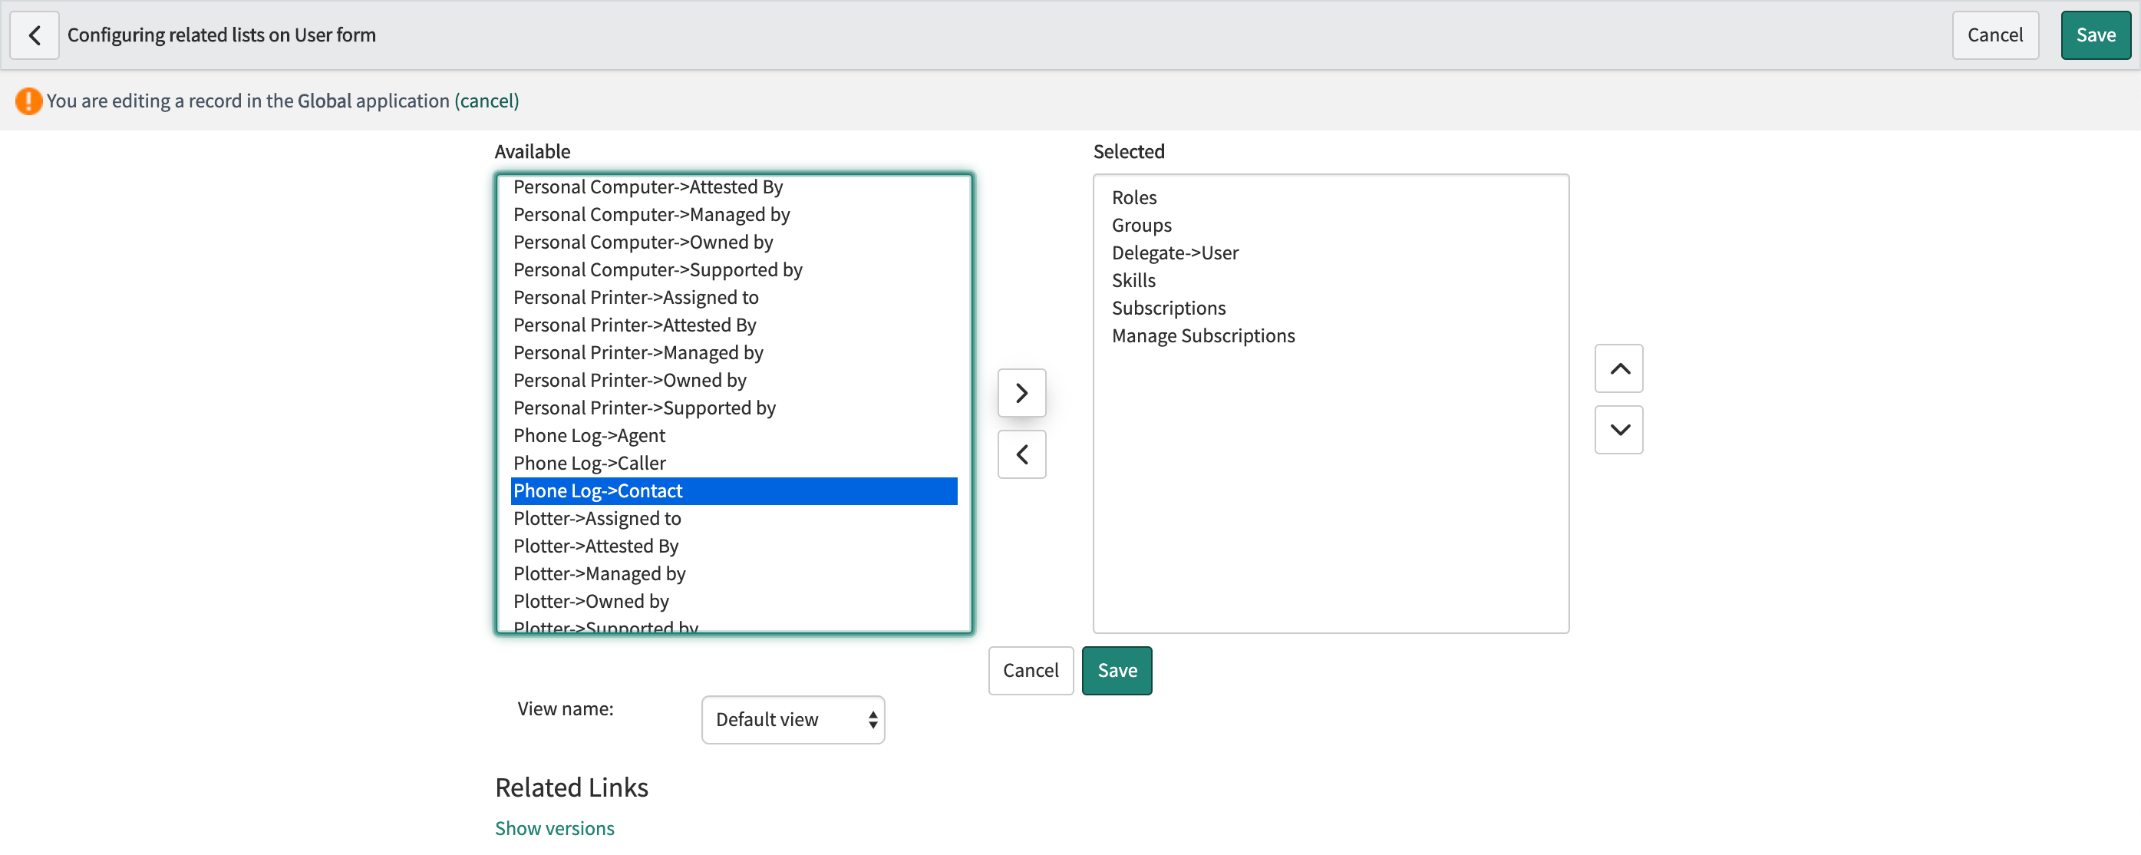Move selected item down using down arrow
This screenshot has height=855, width=2141.
click(1618, 430)
